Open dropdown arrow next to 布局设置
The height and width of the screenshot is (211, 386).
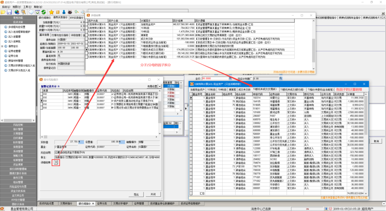pos(160,86)
